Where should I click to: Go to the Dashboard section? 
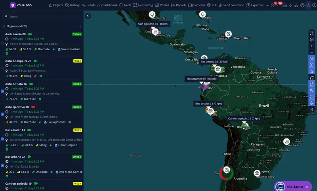107,5
